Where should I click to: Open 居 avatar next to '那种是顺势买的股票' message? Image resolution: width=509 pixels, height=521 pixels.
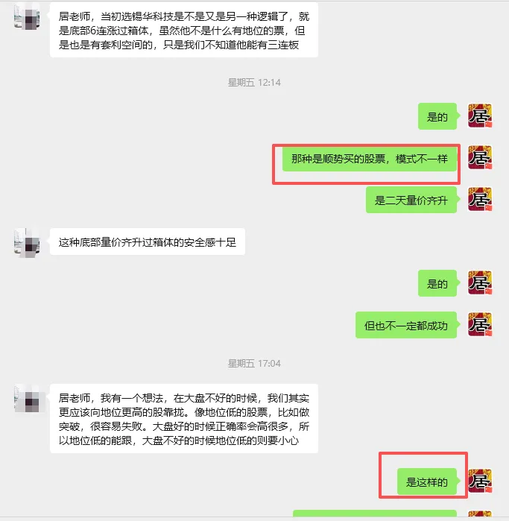pos(480,157)
